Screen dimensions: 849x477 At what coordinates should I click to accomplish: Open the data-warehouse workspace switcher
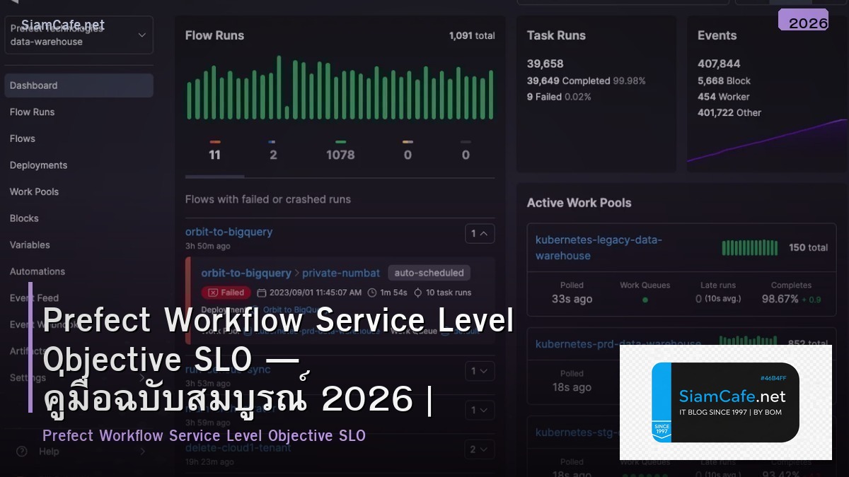click(79, 35)
